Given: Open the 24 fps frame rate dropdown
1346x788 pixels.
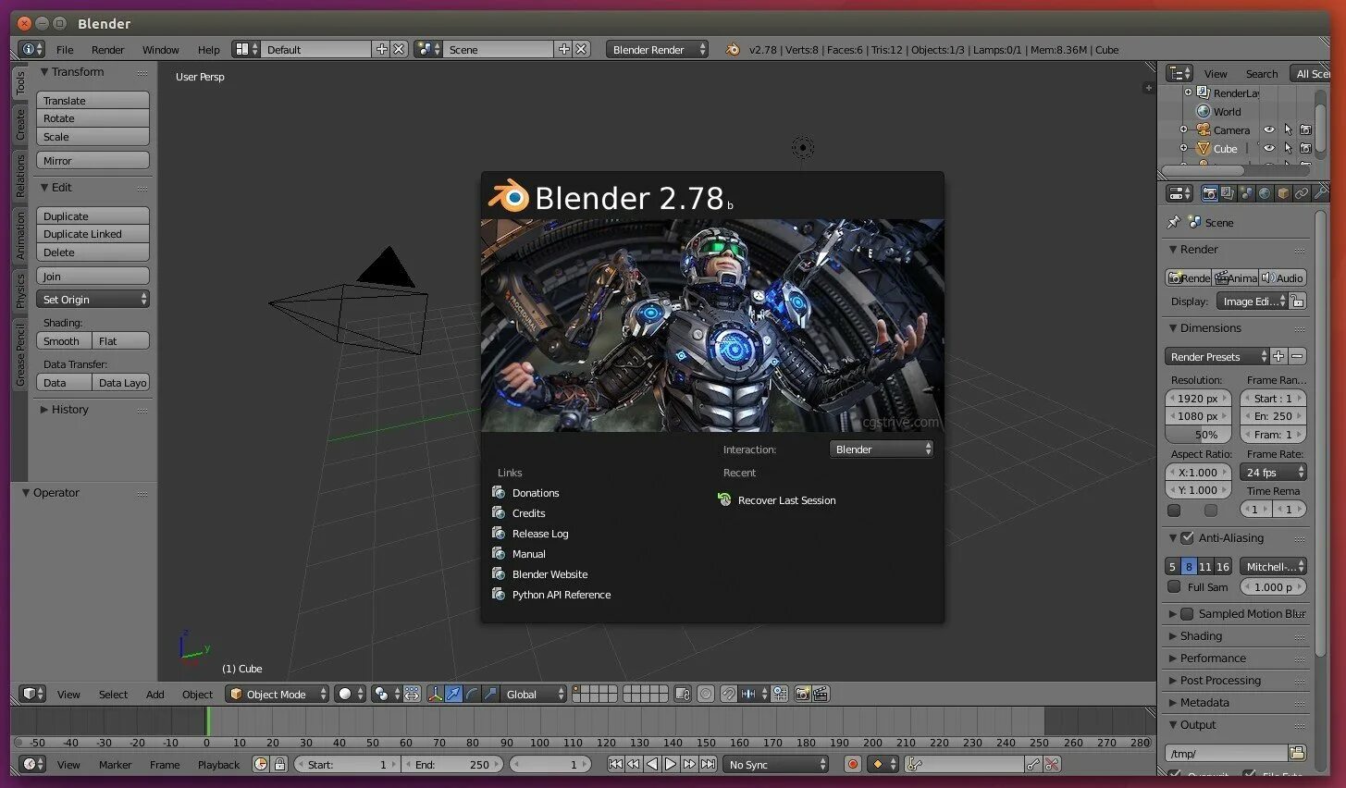Looking at the screenshot, I should pos(1273,472).
